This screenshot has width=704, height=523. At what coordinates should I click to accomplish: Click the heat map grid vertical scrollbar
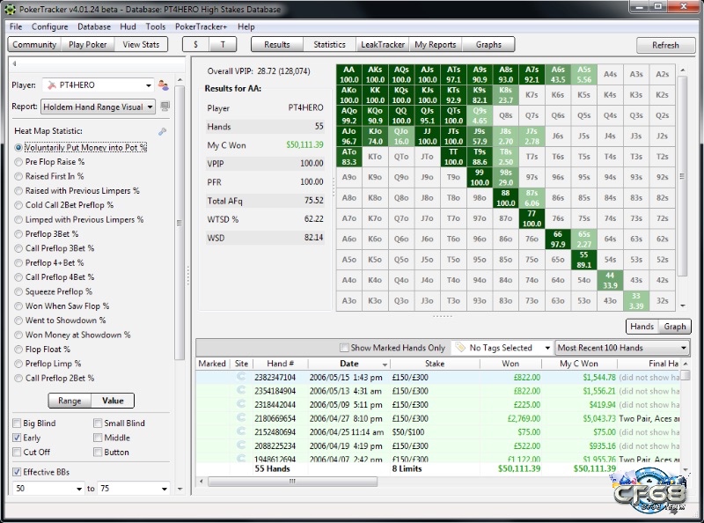pyautogui.click(x=683, y=176)
